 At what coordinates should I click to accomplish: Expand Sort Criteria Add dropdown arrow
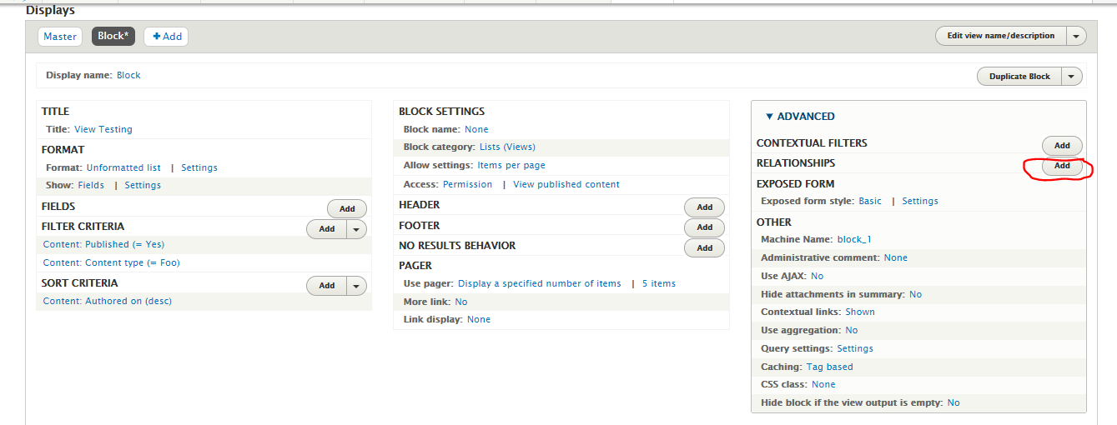(x=356, y=286)
